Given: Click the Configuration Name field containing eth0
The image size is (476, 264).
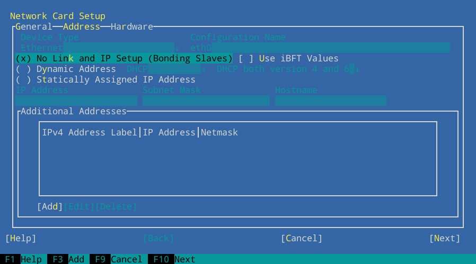Looking at the screenshot, I should [x=320, y=48].
